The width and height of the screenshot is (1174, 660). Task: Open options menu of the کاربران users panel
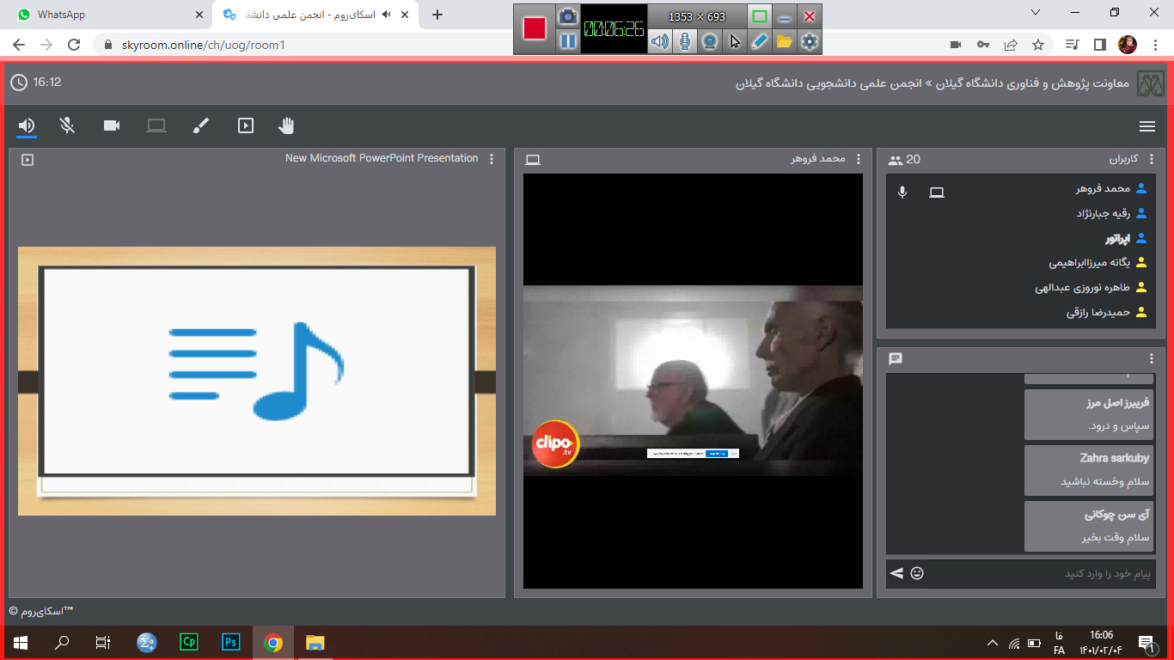[1152, 159]
